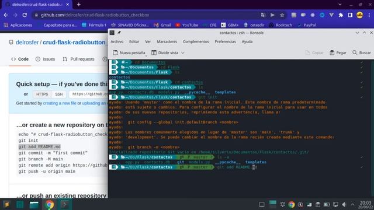Screen dimensions: 374x210
Task: Switch to the Pull requests tab
Action: 78,59
